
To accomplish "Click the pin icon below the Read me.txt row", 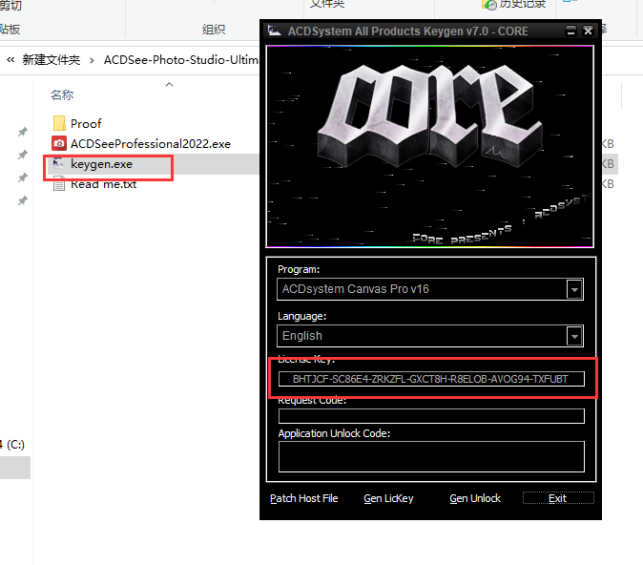I will pyautogui.click(x=23, y=200).
